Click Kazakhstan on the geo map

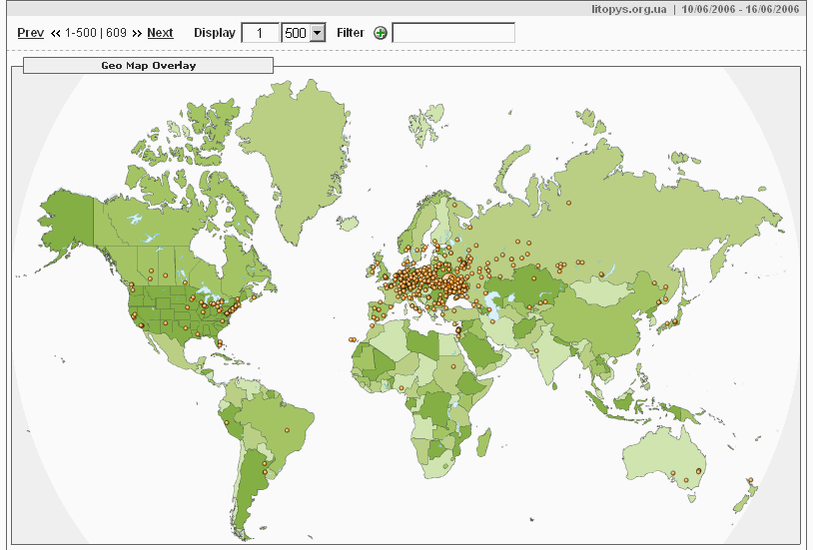pos(519,284)
